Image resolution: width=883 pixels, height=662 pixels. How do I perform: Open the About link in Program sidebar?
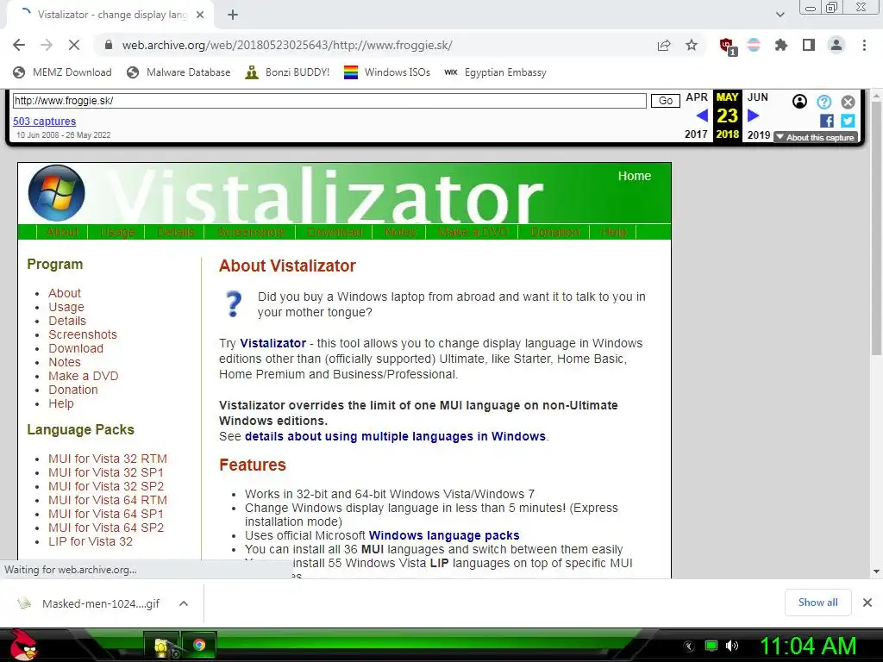pos(65,293)
